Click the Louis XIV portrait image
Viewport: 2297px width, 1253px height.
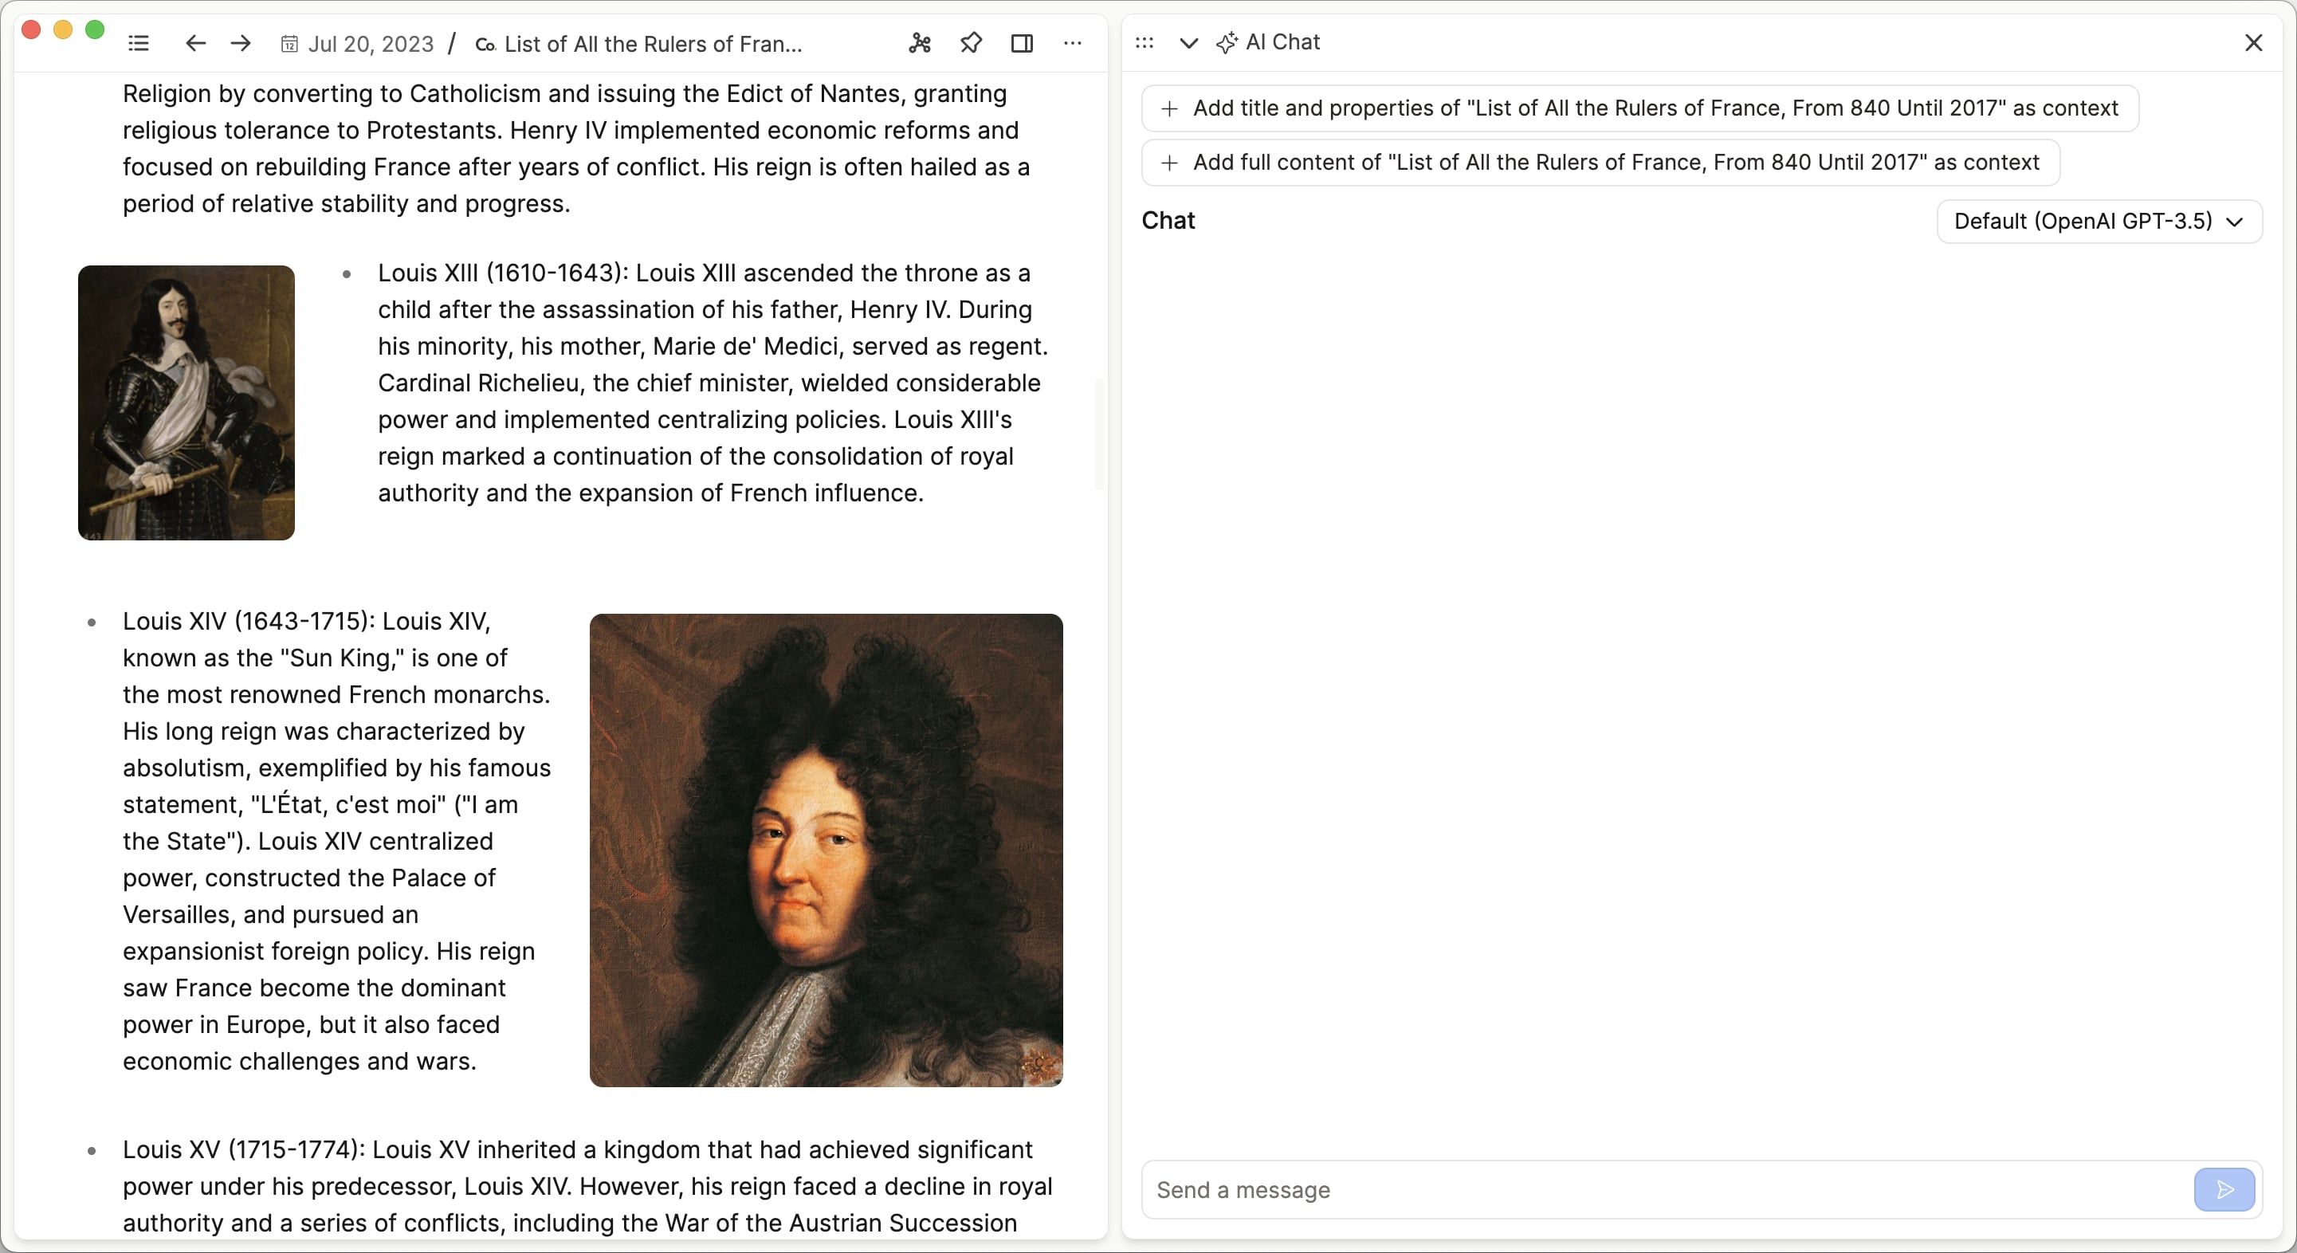tap(826, 849)
